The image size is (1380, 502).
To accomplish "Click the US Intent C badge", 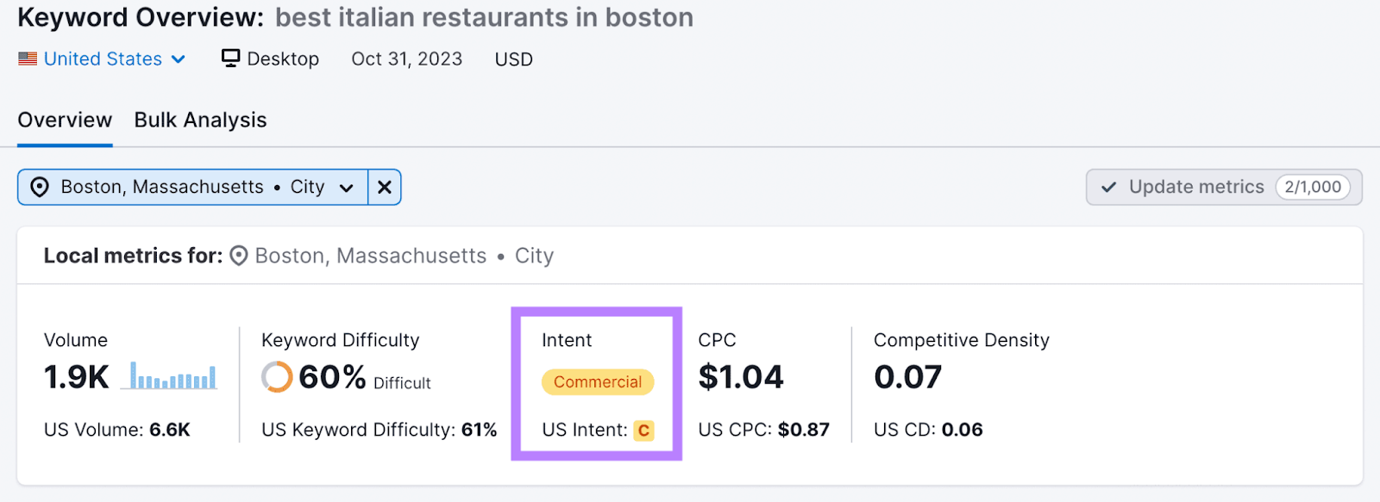I will point(645,431).
